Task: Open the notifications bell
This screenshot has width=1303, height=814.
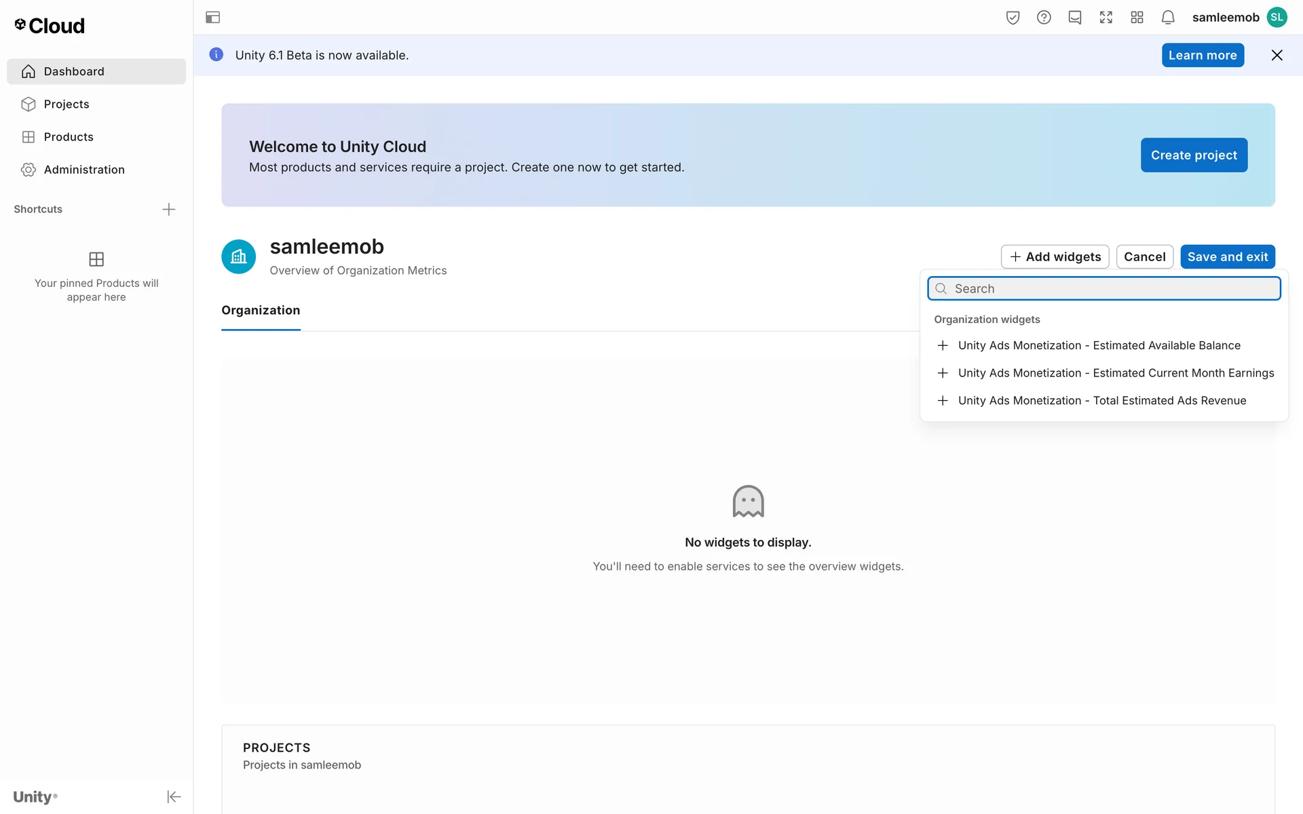Action: (1168, 18)
